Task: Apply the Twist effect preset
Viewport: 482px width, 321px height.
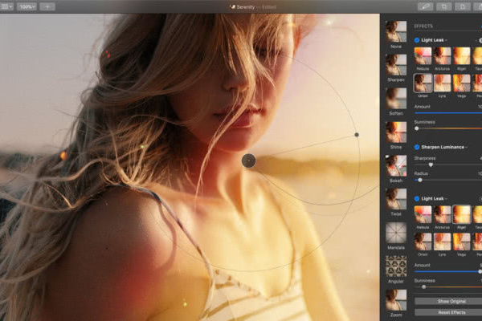Action: (396, 199)
